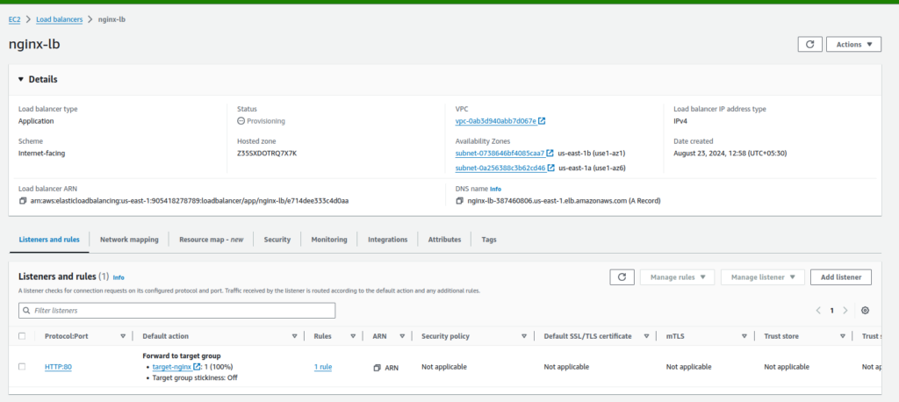The width and height of the screenshot is (899, 402).
Task: Switch to the Network mapping tab
Action: pyautogui.click(x=129, y=240)
